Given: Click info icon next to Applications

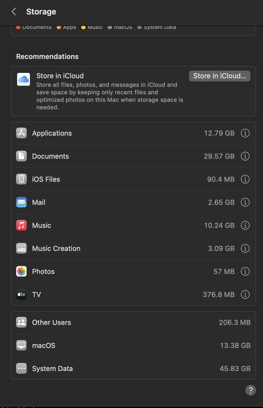Looking at the screenshot, I should 245,133.
